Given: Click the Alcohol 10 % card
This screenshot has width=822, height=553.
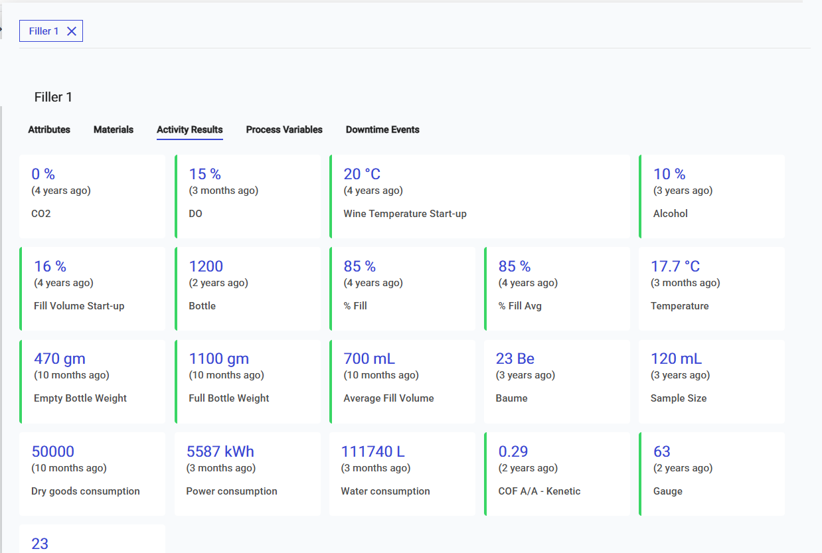Looking at the screenshot, I should [712, 197].
